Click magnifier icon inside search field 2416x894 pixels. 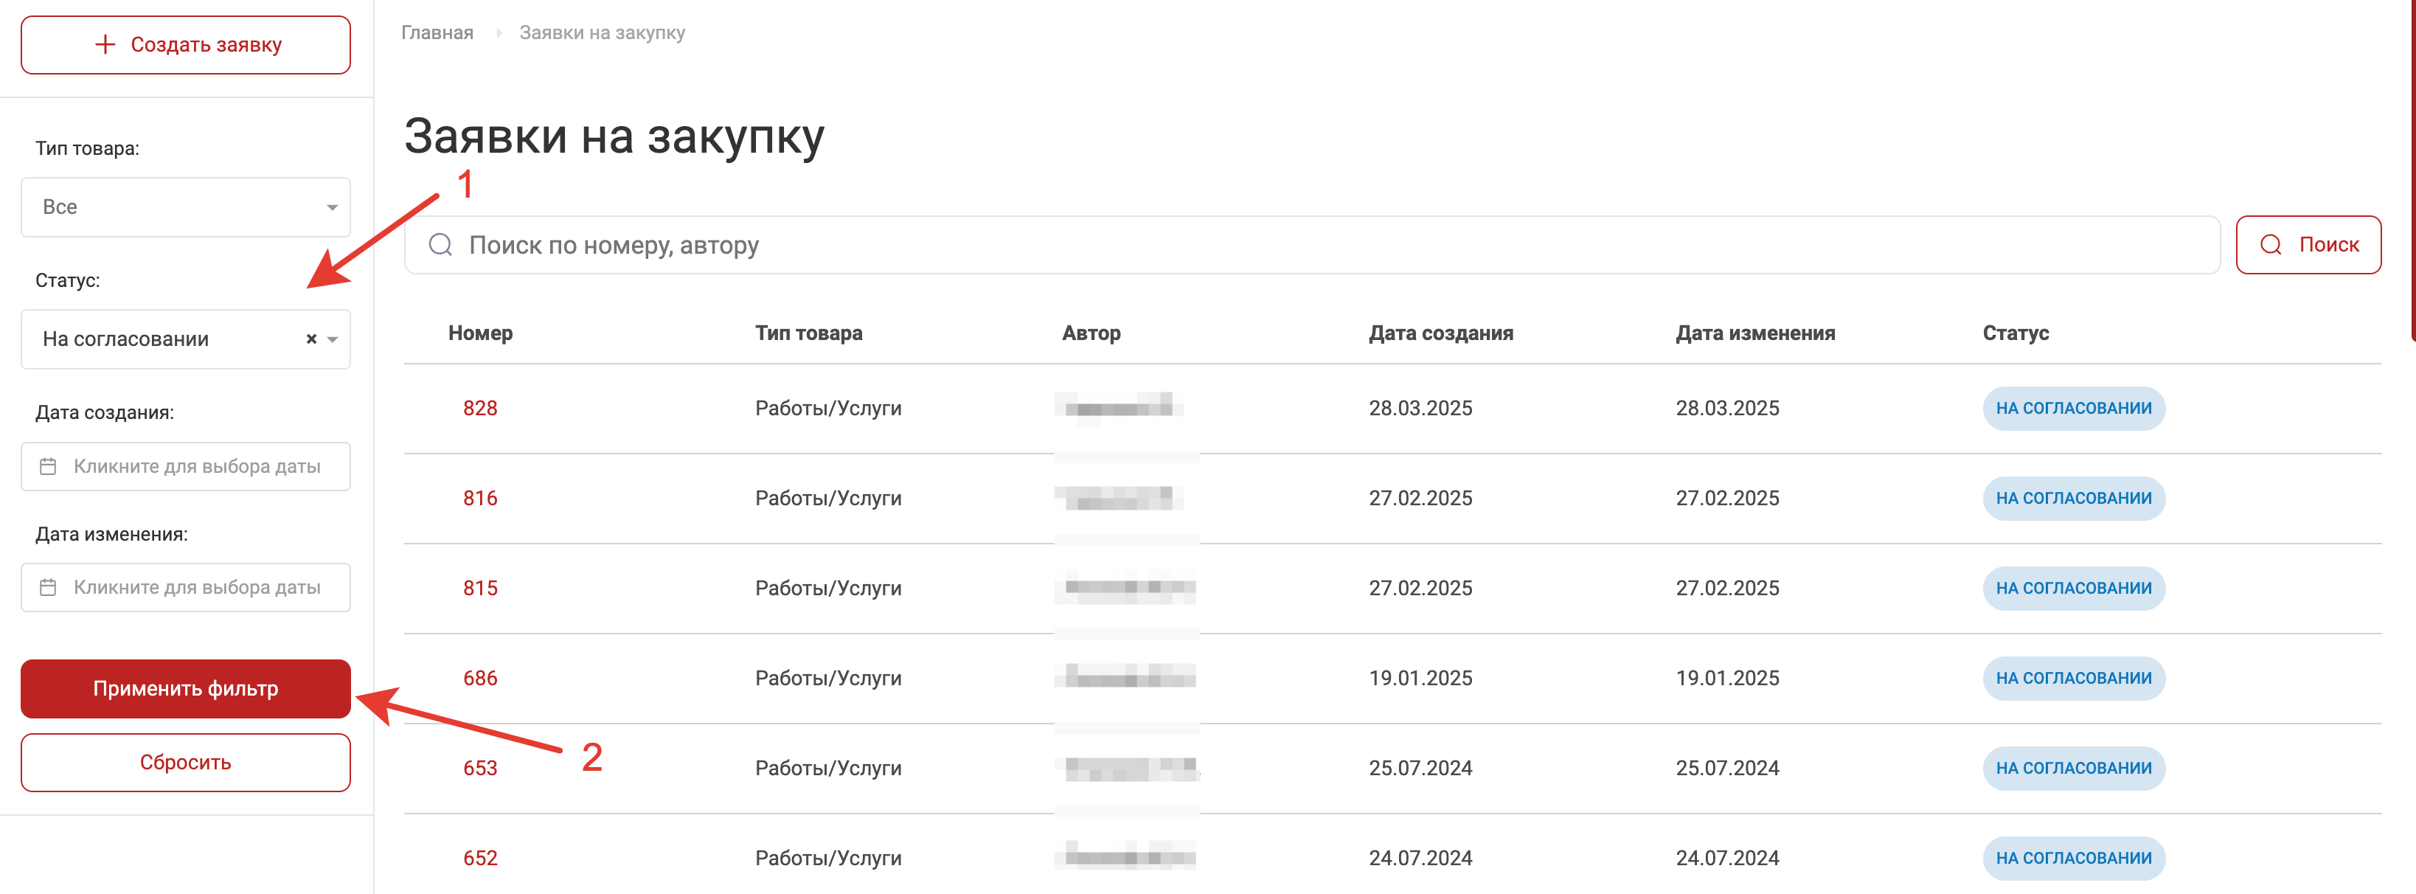point(440,245)
